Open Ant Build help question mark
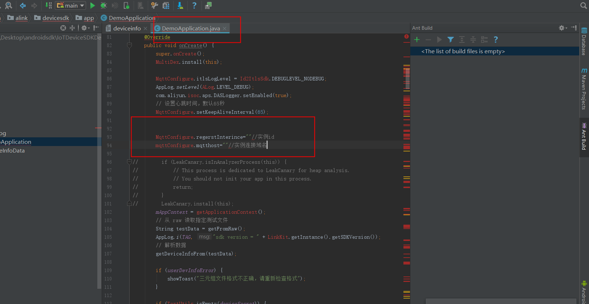The width and height of the screenshot is (589, 304). (x=496, y=39)
